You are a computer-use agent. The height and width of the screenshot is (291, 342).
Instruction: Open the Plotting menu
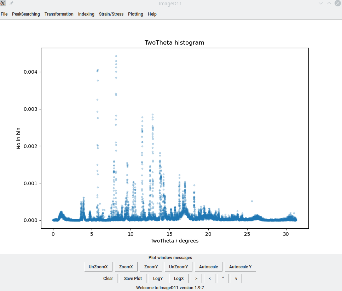click(x=135, y=14)
